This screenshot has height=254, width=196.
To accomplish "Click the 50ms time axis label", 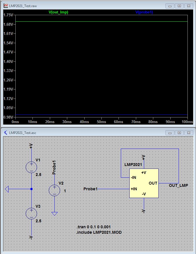I will 101,122.
